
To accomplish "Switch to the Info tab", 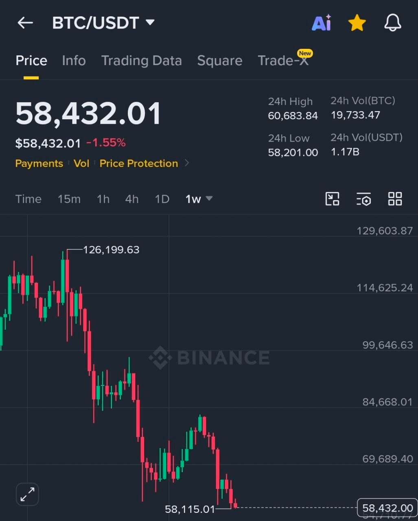I will point(74,61).
